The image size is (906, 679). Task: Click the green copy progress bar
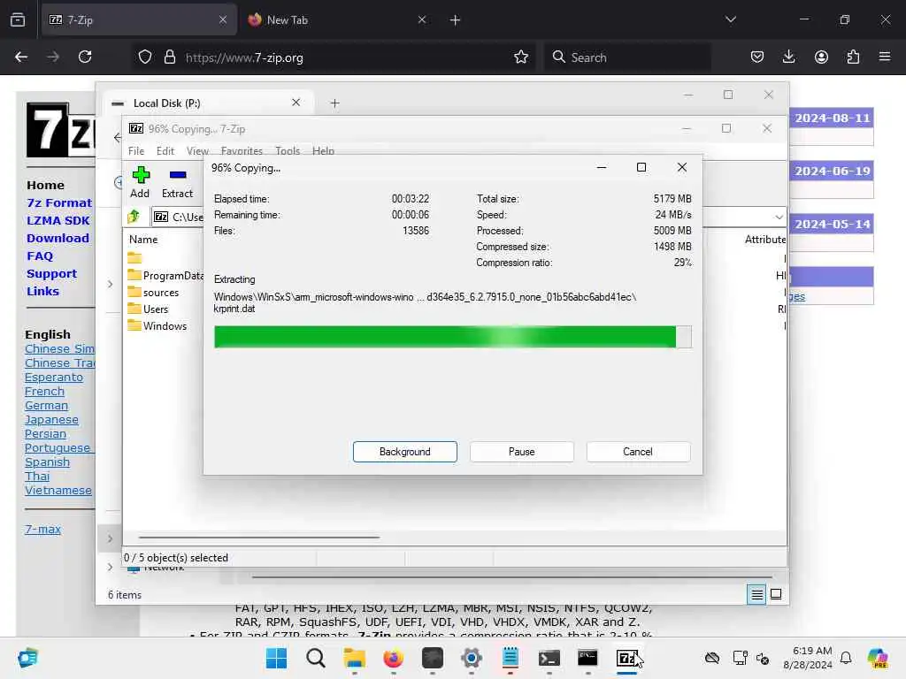(x=452, y=337)
